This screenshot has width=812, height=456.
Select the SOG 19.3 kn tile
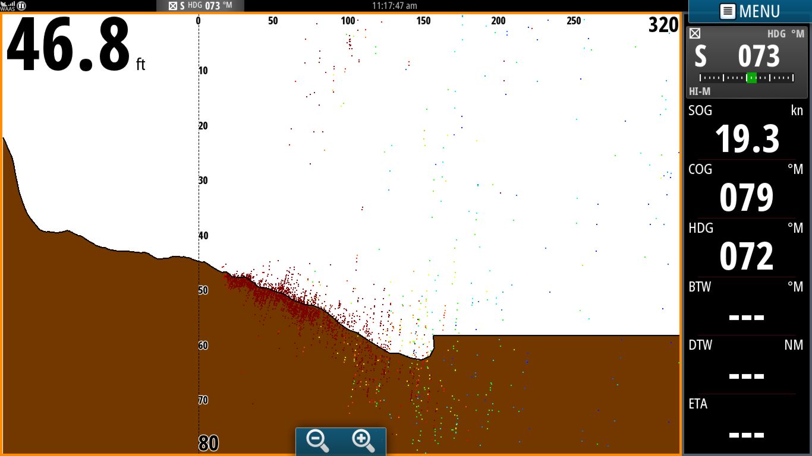point(746,130)
